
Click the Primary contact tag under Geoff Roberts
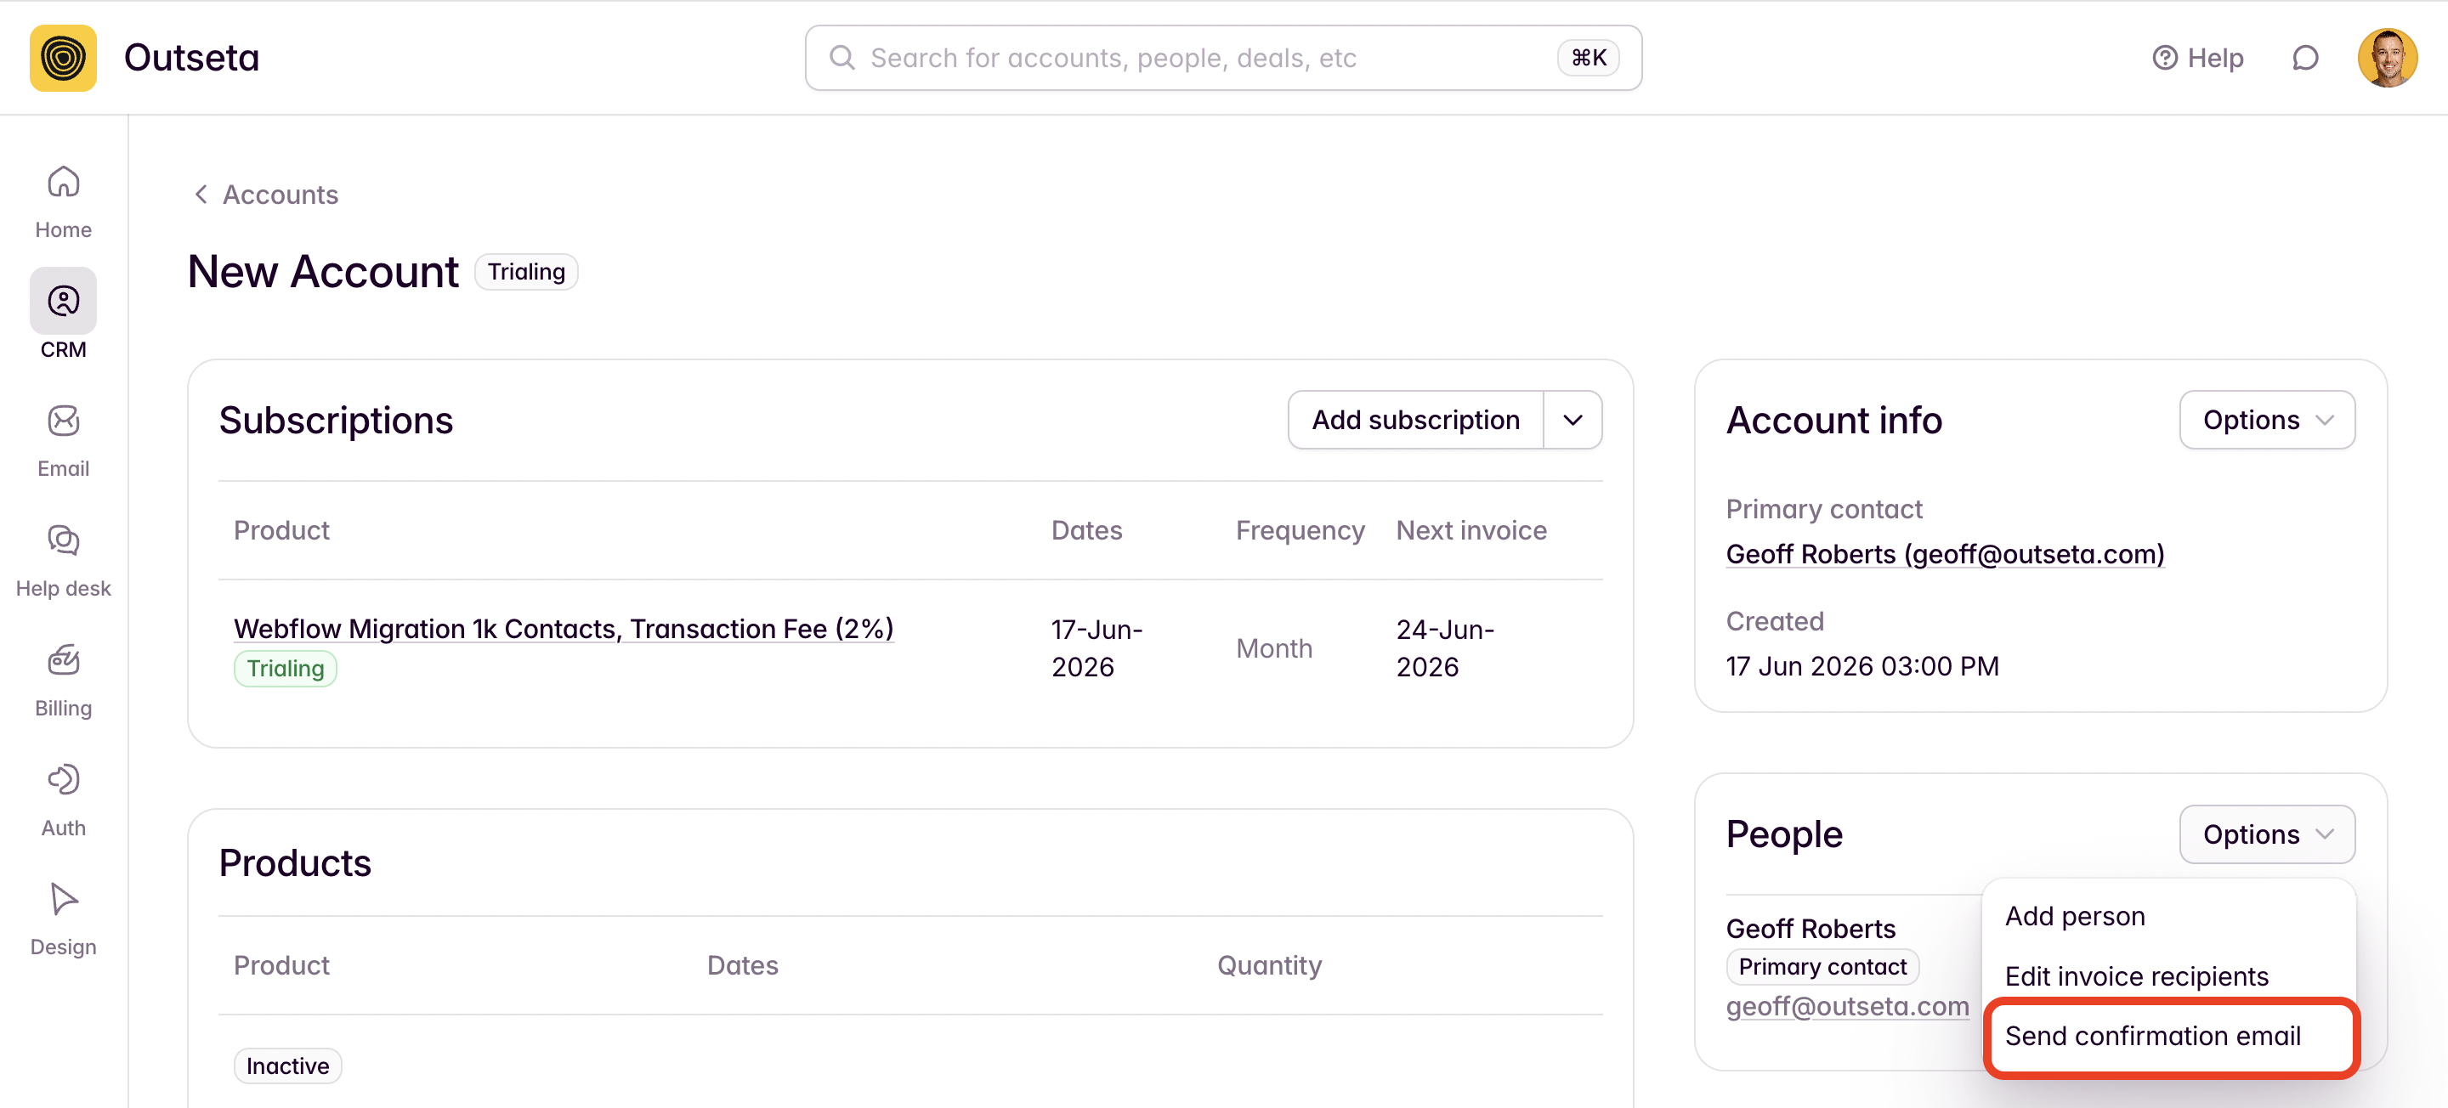click(x=1822, y=966)
